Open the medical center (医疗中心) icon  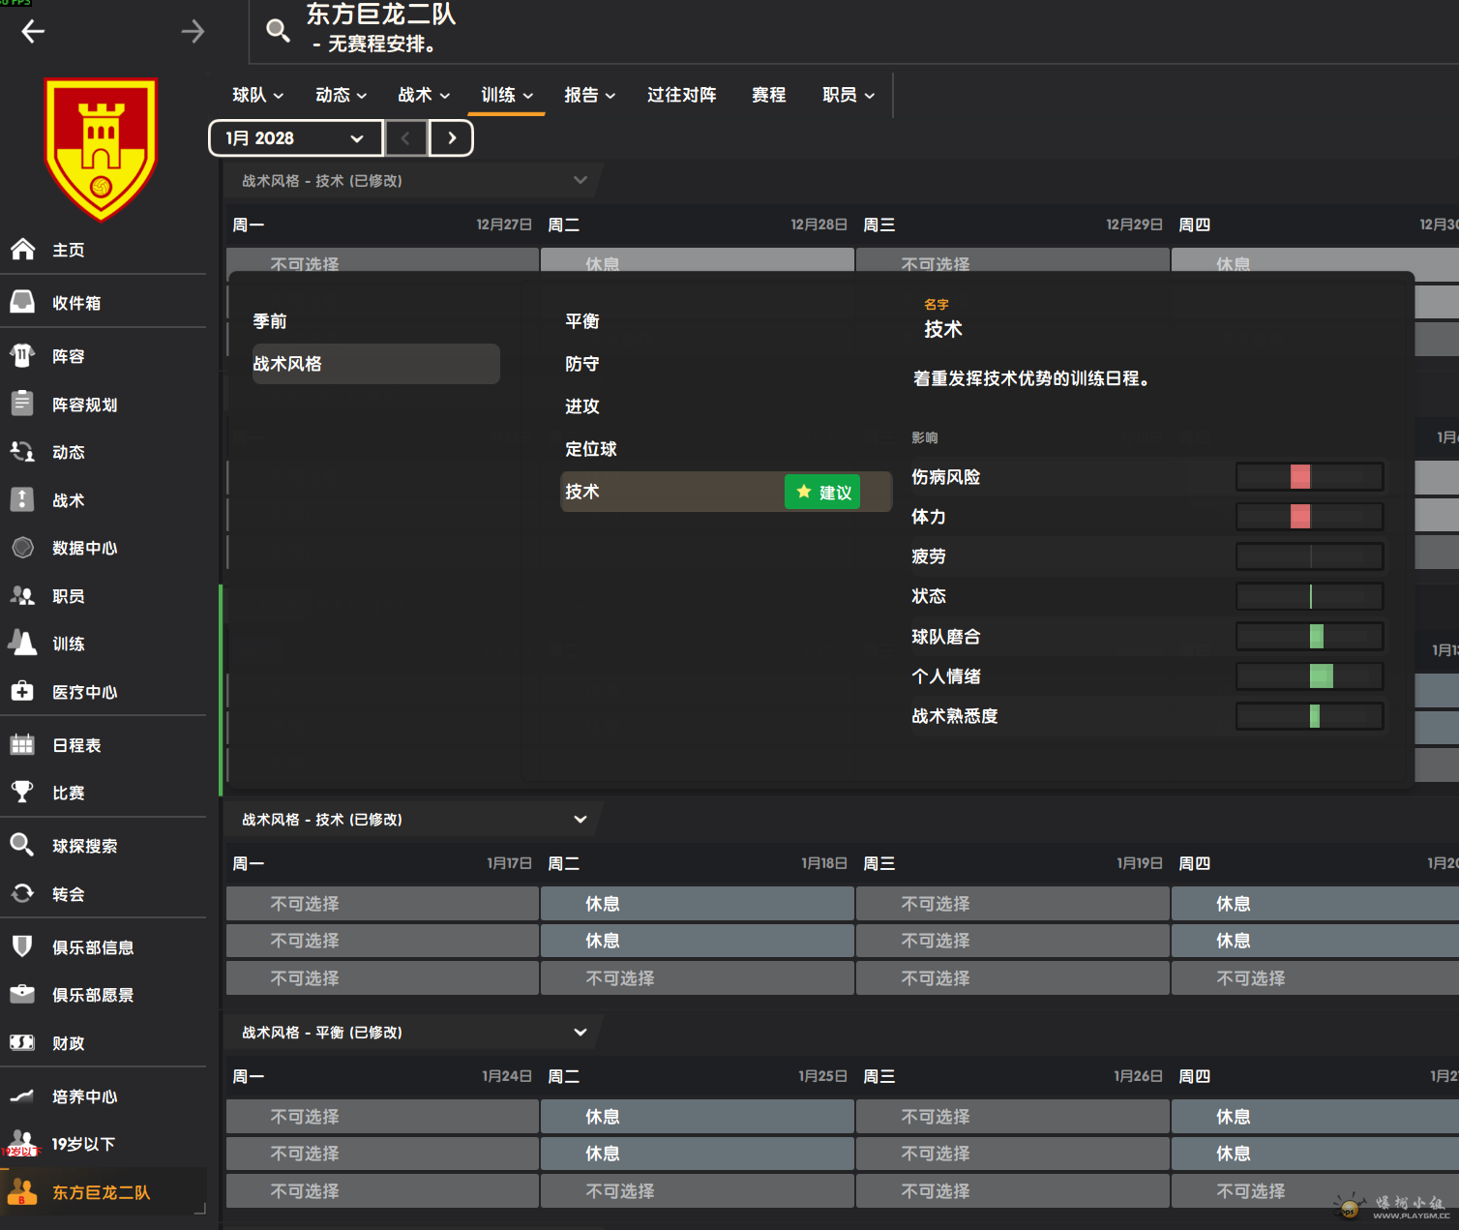coord(22,692)
